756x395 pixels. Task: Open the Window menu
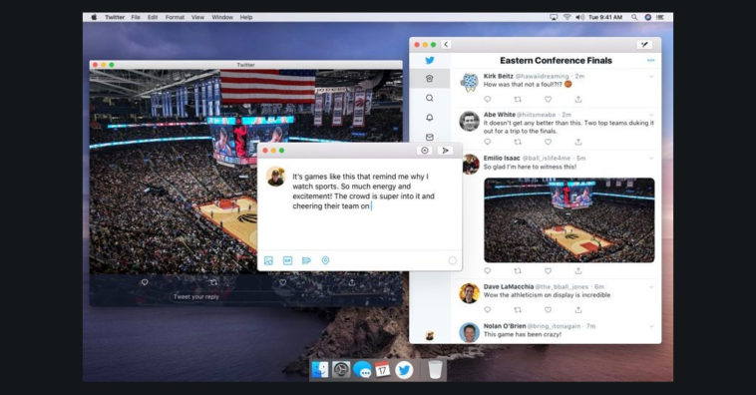222,17
